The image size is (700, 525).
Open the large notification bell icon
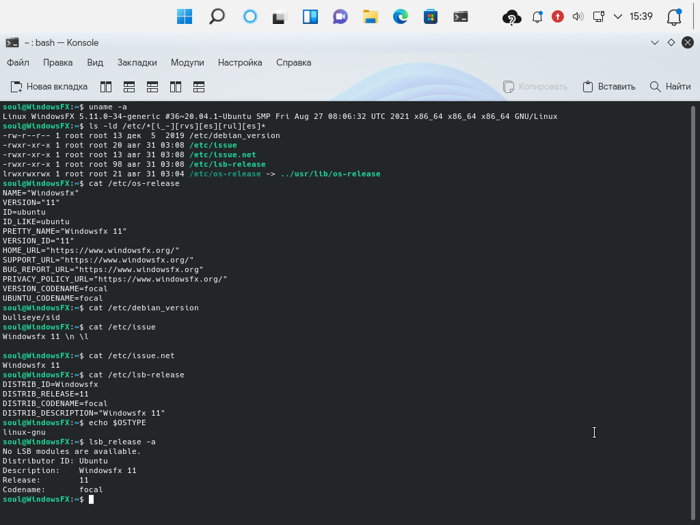(x=674, y=17)
